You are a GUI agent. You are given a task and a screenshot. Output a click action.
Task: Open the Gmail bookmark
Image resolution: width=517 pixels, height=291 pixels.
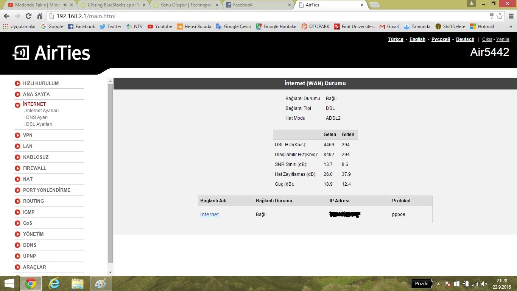(389, 27)
